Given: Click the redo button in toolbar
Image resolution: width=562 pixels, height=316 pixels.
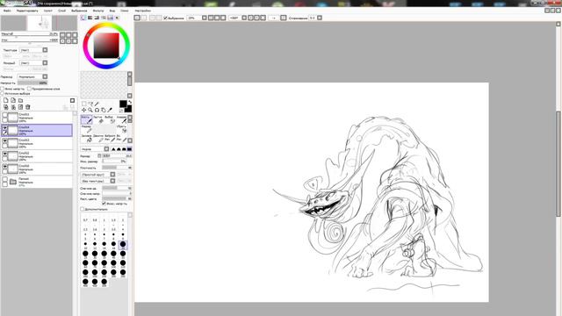Looking at the screenshot, I should pyautogui.click(x=144, y=18).
